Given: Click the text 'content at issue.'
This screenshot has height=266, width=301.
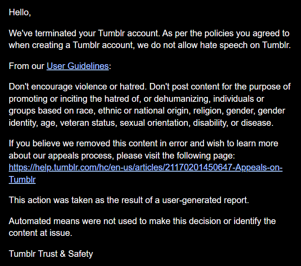Looking at the screenshot, I should pyautogui.click(x=41, y=233).
